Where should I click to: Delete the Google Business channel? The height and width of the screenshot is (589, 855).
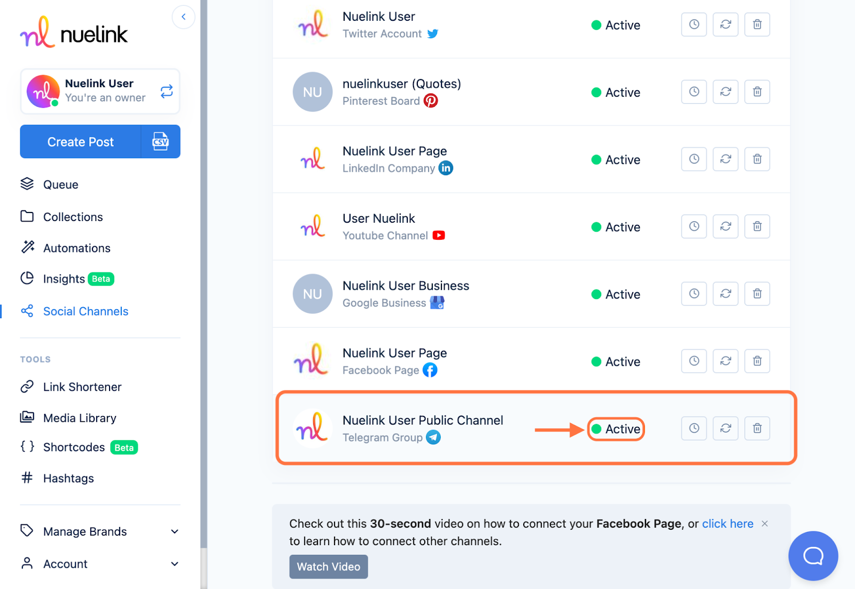pos(757,294)
